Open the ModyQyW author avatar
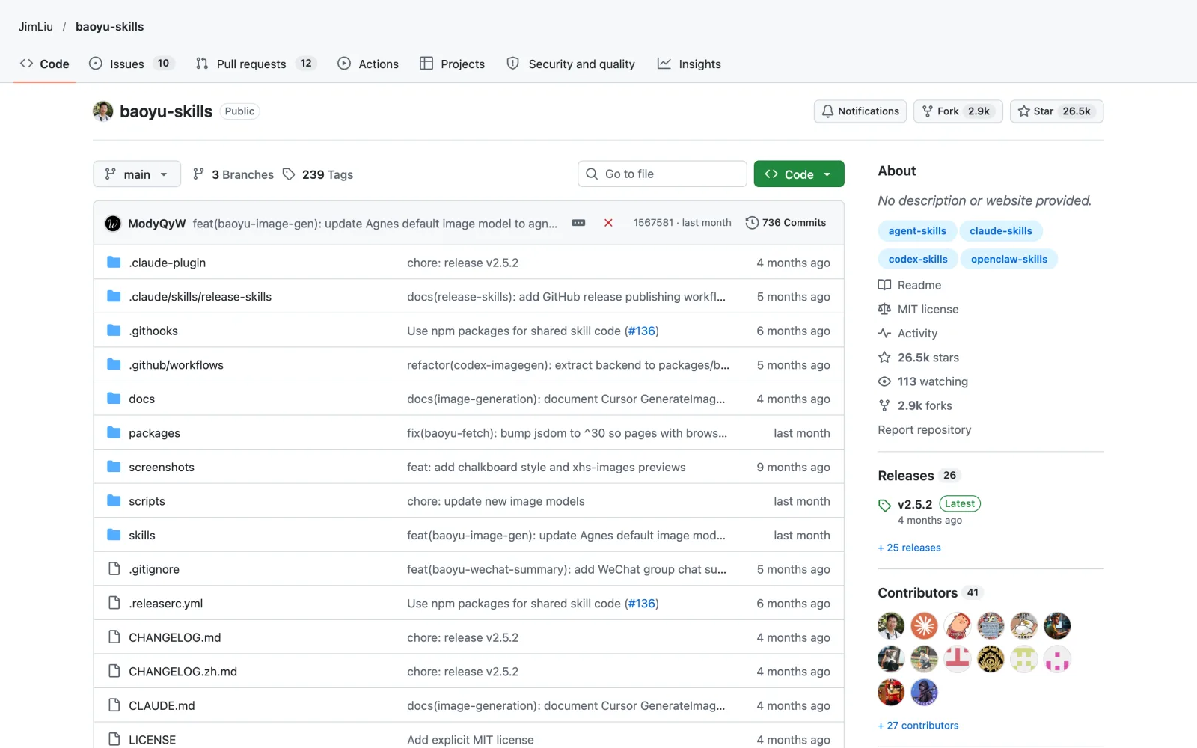 (x=113, y=223)
